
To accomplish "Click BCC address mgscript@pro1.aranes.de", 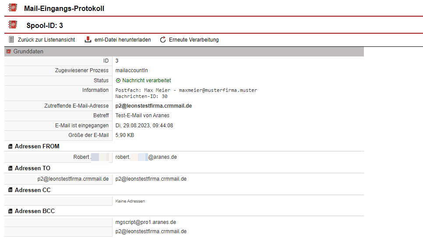I will pyautogui.click(x=146, y=222).
